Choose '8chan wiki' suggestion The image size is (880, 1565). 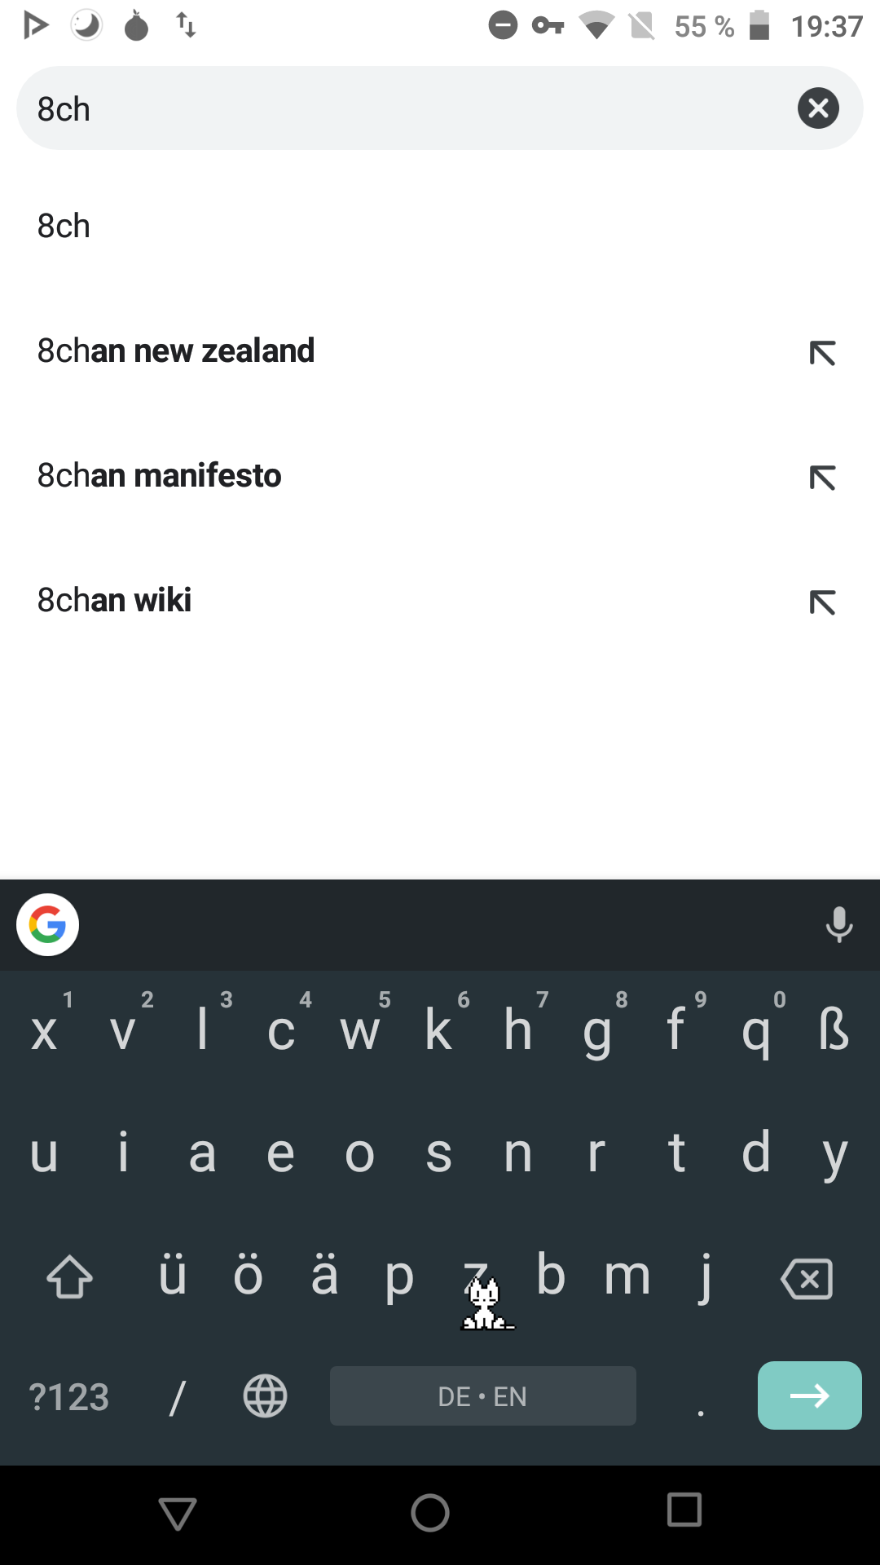coord(114,600)
